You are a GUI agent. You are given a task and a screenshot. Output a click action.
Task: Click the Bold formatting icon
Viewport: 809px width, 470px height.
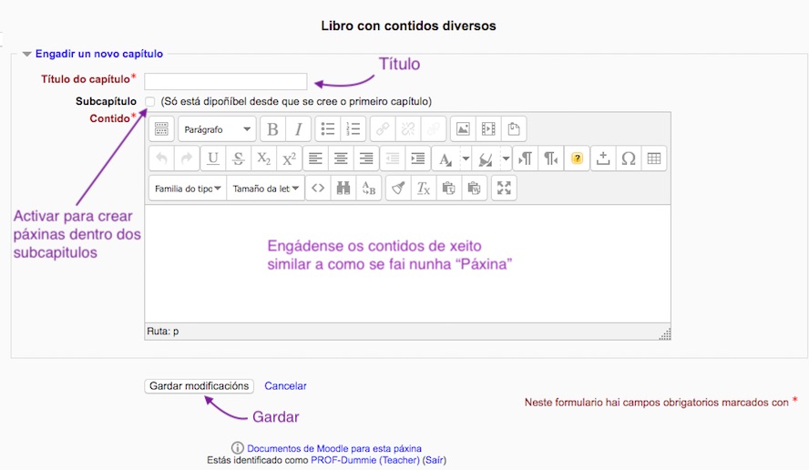[272, 129]
